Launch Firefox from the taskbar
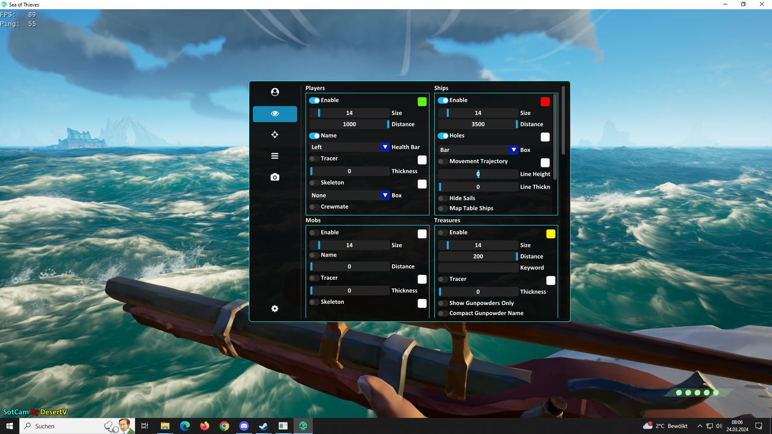 (204, 426)
